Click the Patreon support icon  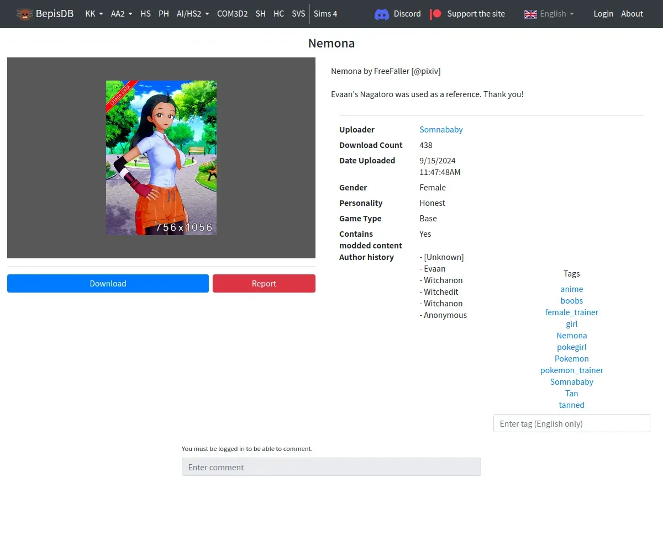pyautogui.click(x=436, y=14)
